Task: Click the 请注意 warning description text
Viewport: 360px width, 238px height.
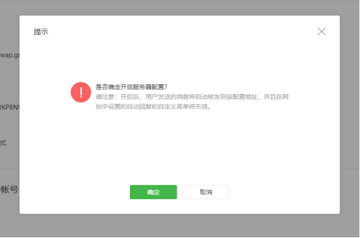Action: tap(192, 102)
